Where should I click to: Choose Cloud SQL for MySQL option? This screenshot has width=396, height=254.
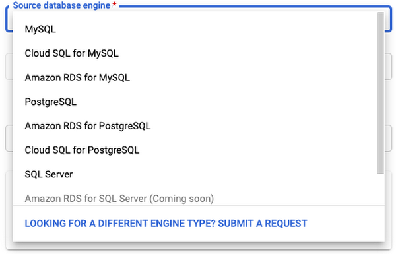[195, 53]
